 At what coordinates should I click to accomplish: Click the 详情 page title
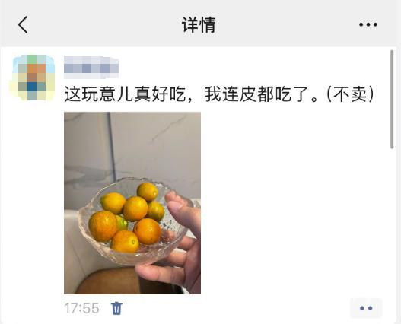pos(199,25)
